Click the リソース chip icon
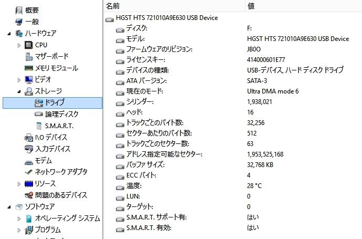Screen dimensions: 362x239 (x=29, y=184)
